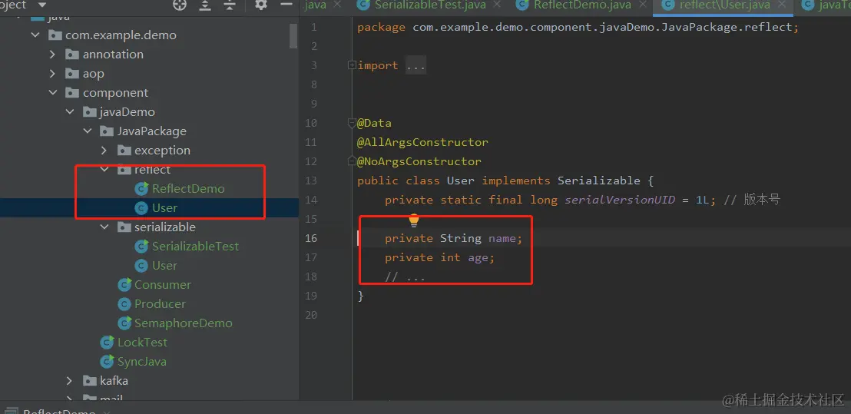This screenshot has width=851, height=414.
Task: Select the exception package
Action: click(x=162, y=151)
